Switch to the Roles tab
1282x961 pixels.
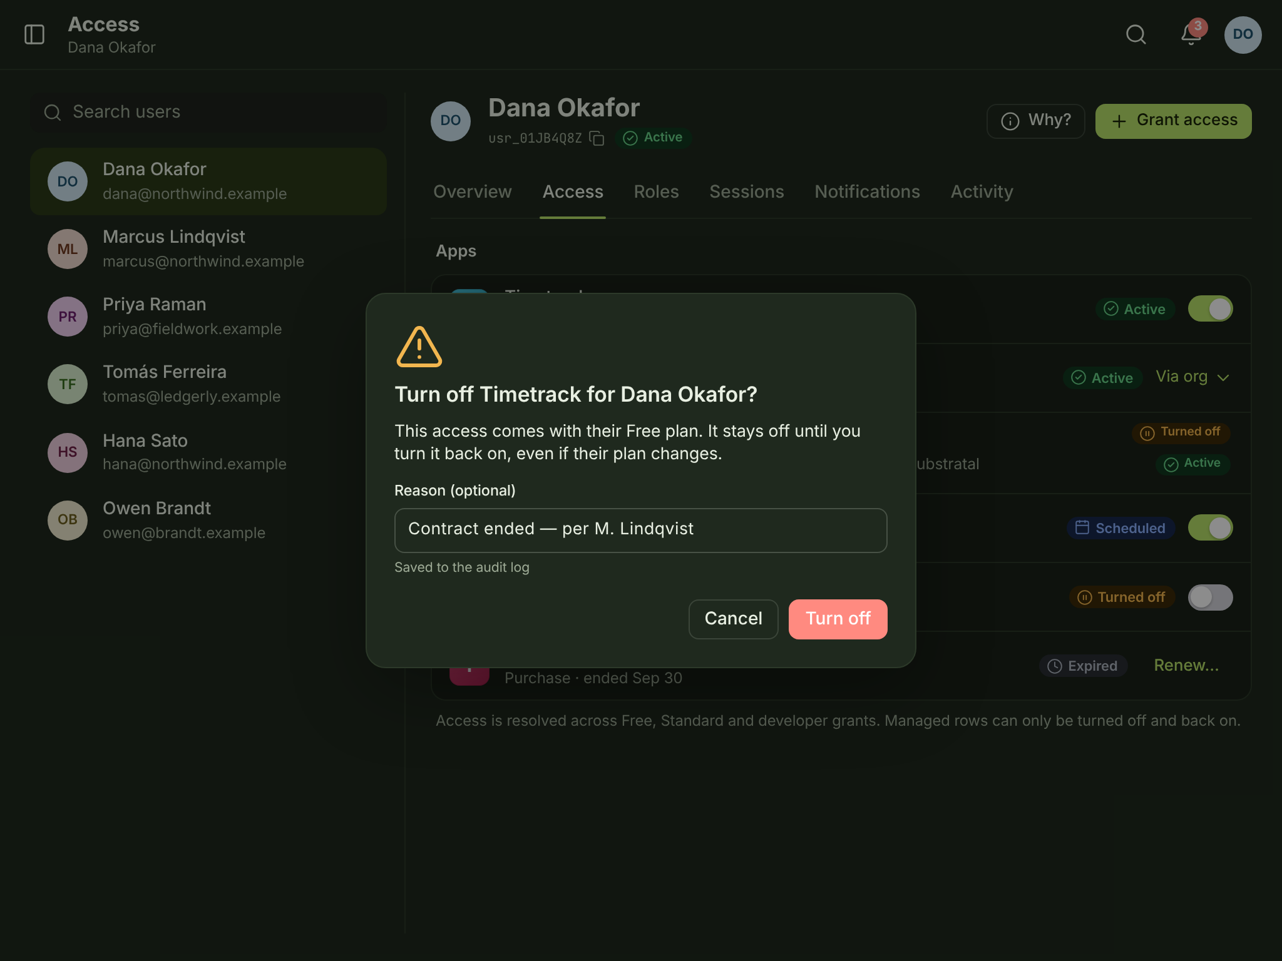tap(656, 191)
